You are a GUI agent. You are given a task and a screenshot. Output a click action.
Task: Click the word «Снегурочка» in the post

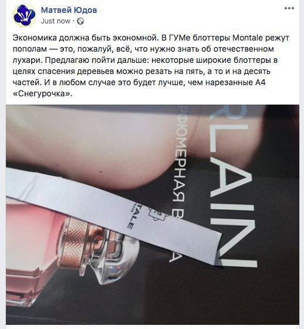point(43,93)
